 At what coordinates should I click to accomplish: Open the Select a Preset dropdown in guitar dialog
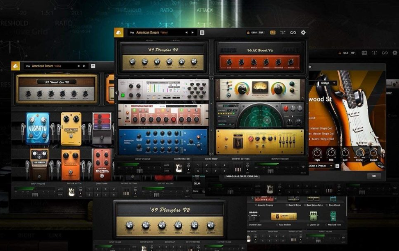[x=321, y=166]
